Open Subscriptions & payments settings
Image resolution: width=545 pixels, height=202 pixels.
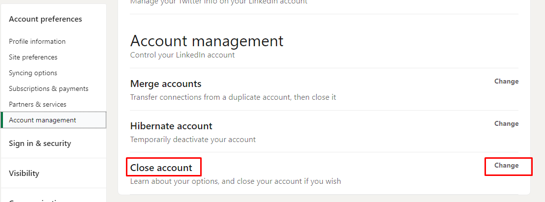point(49,88)
